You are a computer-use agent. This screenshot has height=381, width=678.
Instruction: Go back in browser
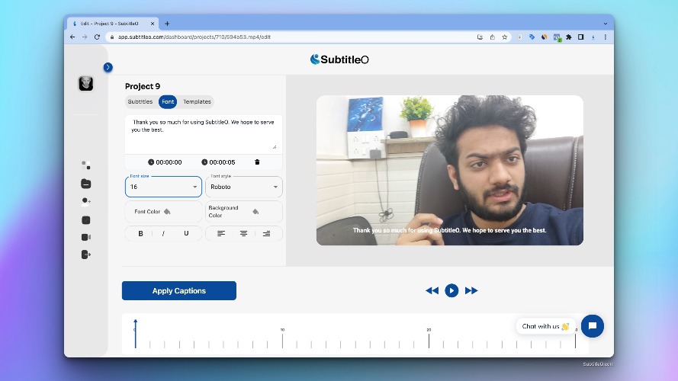click(72, 37)
